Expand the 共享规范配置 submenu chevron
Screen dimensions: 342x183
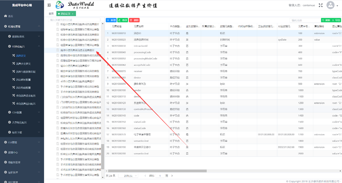point(39,122)
